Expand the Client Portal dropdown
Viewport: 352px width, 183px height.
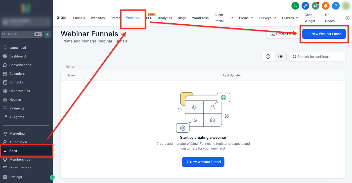pyautogui.click(x=232, y=18)
